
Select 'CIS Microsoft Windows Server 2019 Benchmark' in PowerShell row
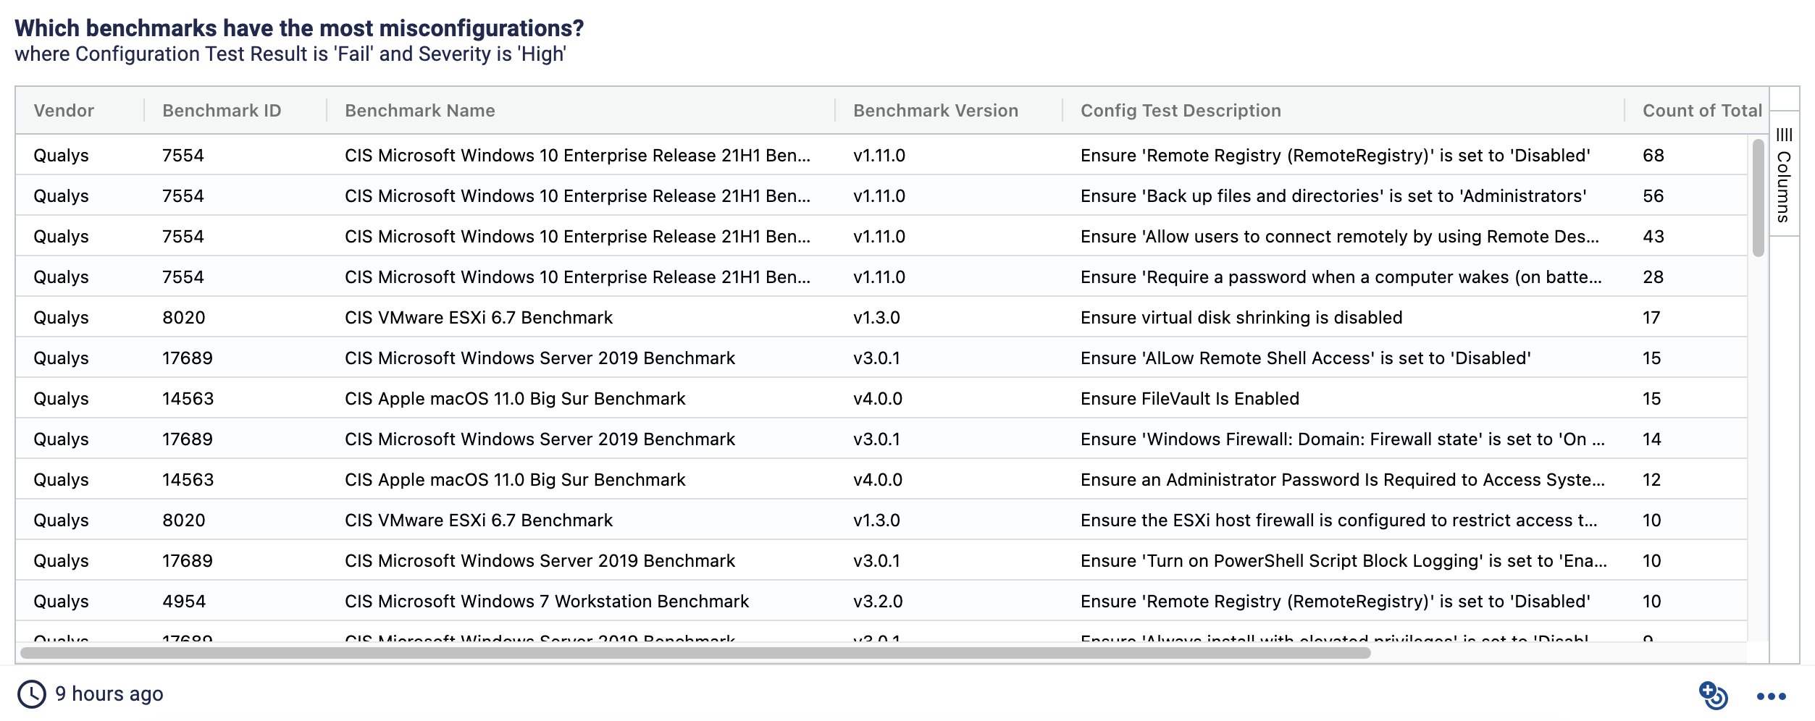[540, 561]
